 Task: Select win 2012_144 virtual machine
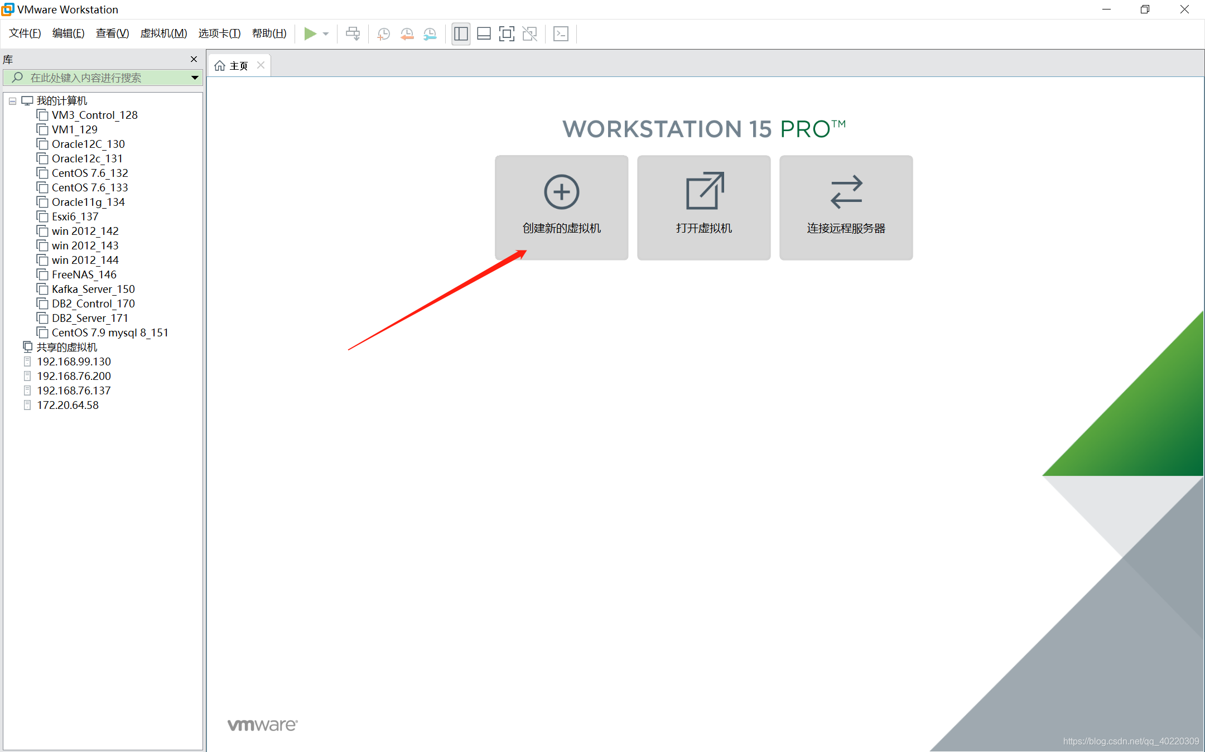85,260
